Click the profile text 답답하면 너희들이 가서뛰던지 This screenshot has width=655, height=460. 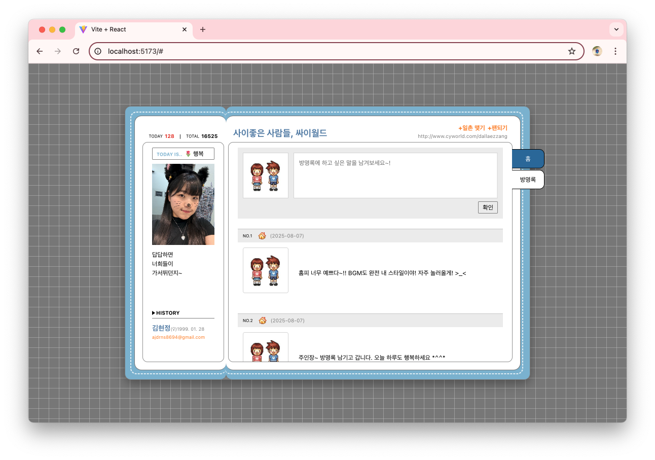pyautogui.click(x=167, y=264)
